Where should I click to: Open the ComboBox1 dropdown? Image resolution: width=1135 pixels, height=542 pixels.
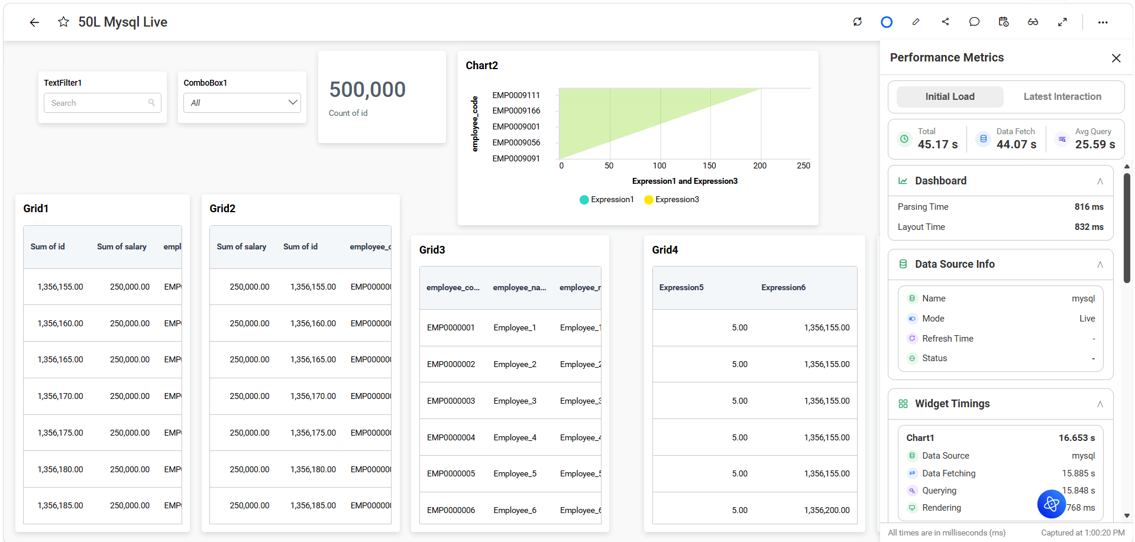click(242, 103)
